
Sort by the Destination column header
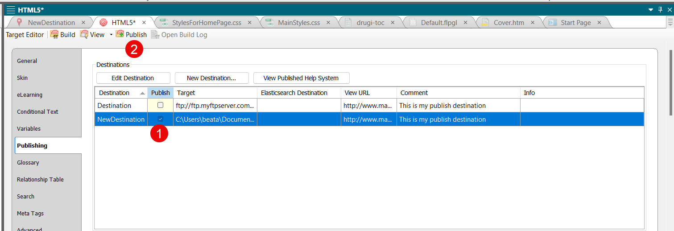coord(121,93)
